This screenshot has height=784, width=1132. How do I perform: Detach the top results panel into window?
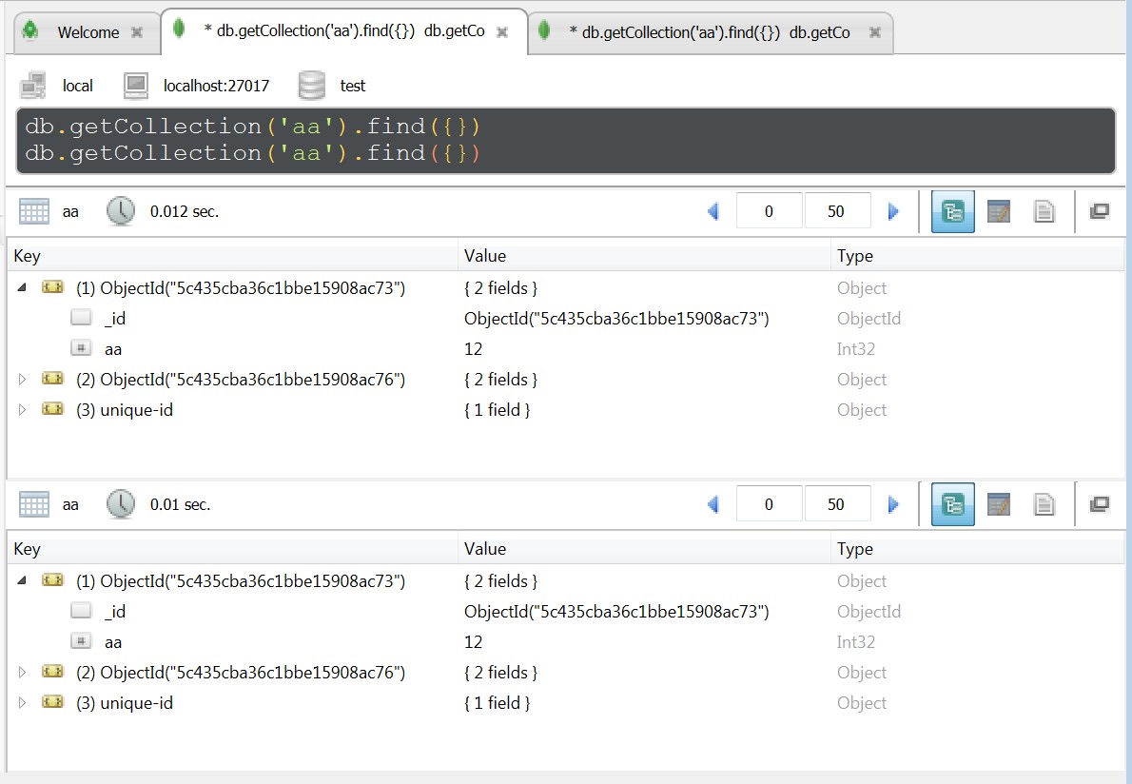pos(1099,211)
